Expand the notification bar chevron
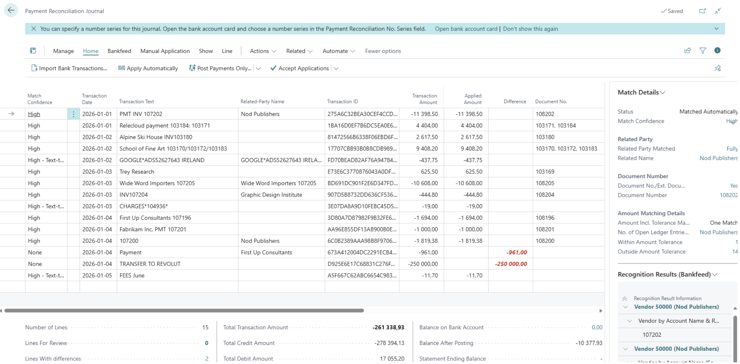This screenshot has width=740, height=364. click(716, 29)
